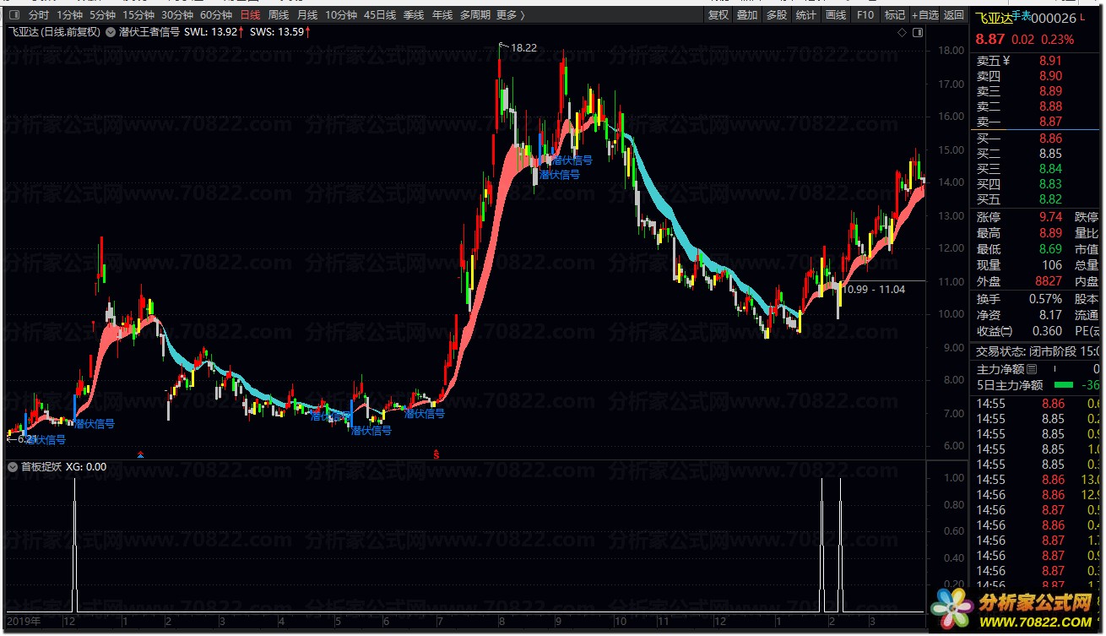
Task: Click the 飞亚达(日线.前复权) chart title
Action: click(55, 32)
